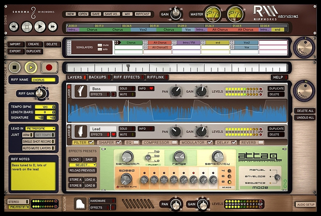Click the RIFFCAST button

(x=143, y=14)
